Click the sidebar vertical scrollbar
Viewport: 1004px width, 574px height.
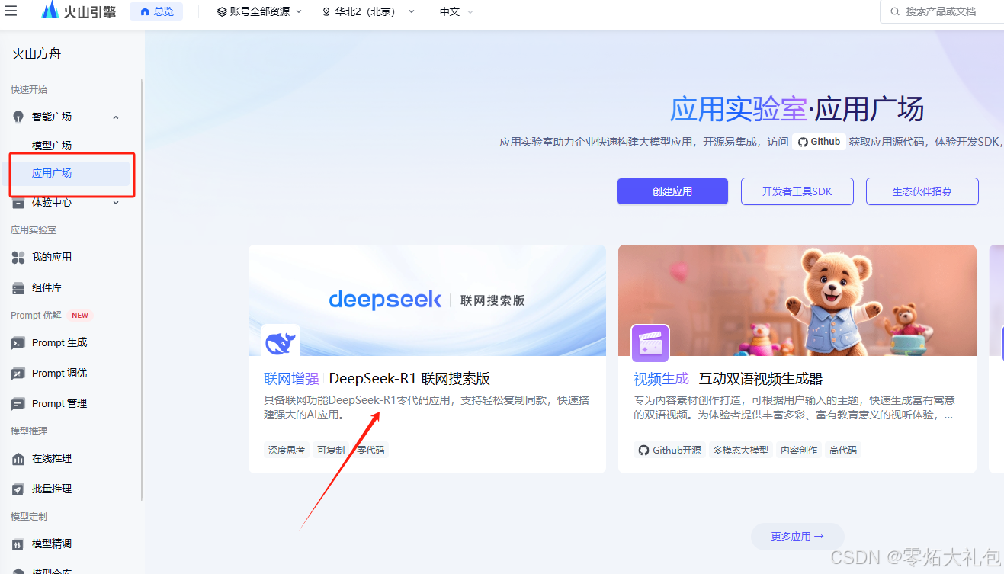(142, 290)
